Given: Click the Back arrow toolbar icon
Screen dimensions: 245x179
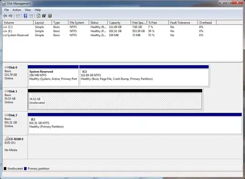Looking at the screenshot, I should pos(5,16).
